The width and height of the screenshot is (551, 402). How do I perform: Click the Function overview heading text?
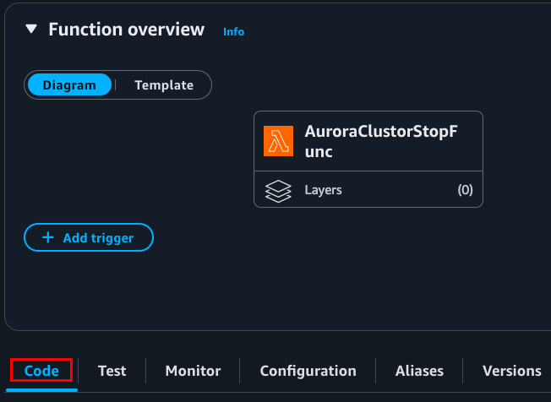126,30
